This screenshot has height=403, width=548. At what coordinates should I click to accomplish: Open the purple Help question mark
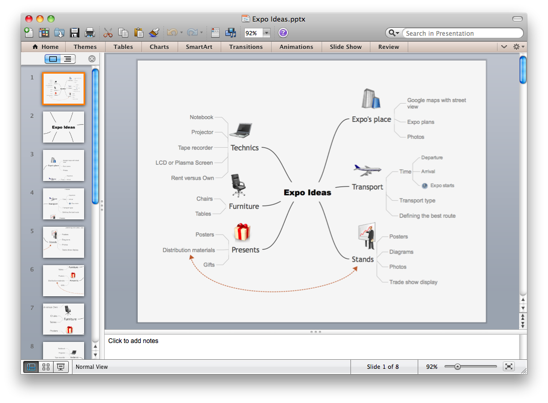pyautogui.click(x=283, y=33)
